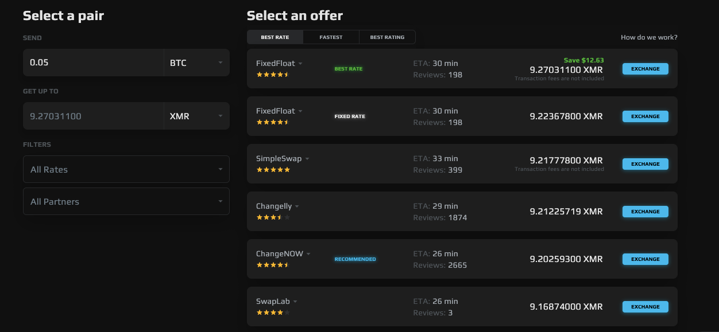Click SwapLab's four-star rating

click(x=273, y=313)
